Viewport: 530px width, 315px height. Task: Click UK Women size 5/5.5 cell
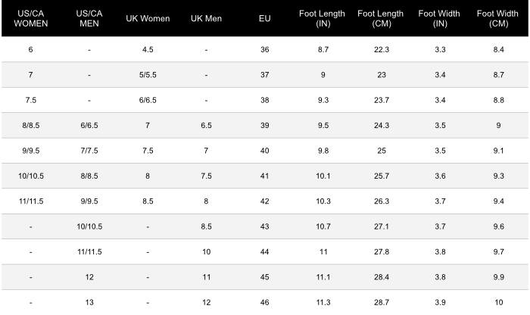(x=148, y=75)
